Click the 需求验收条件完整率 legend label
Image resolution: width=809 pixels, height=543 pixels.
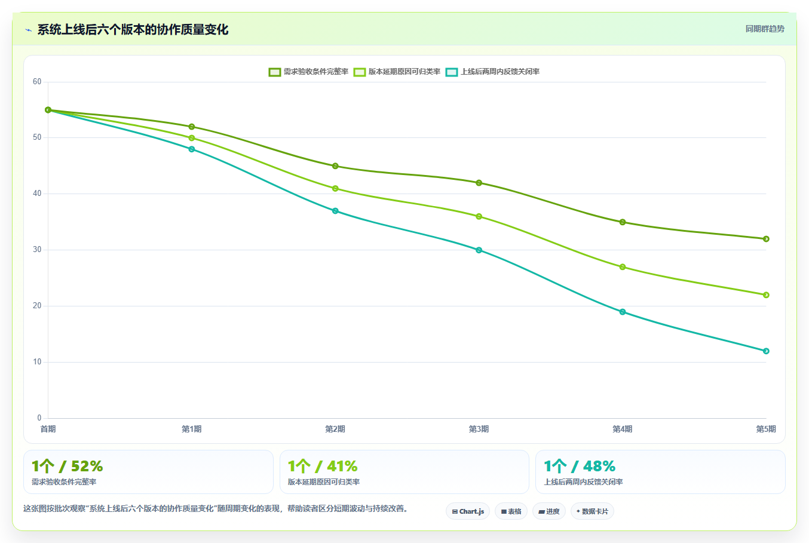[315, 72]
